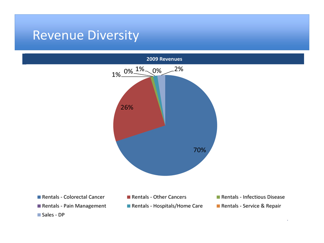Select the purple Pain Management legend swatch
The image size is (324, 243).
pos(39,206)
